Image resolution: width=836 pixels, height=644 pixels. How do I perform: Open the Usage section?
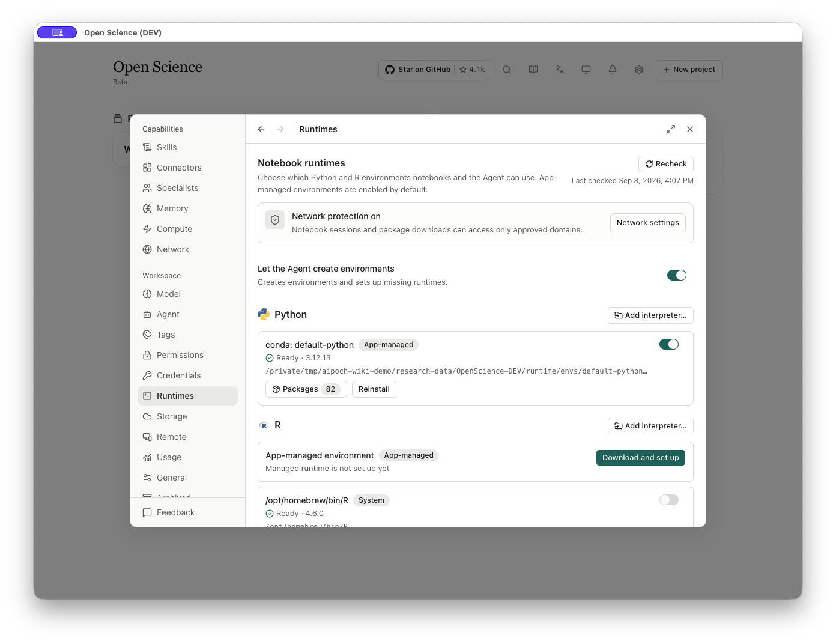187,457
